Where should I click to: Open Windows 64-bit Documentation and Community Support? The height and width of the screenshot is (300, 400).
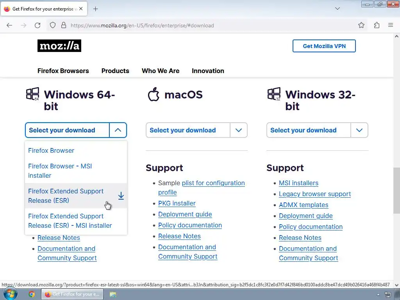tap(67, 253)
